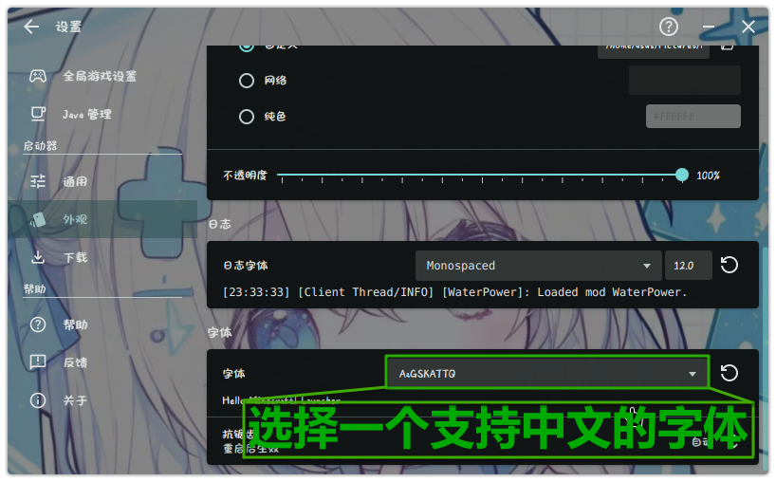
Task: Open 全局游戏设置 with the gamepad icon
Action: (103, 76)
